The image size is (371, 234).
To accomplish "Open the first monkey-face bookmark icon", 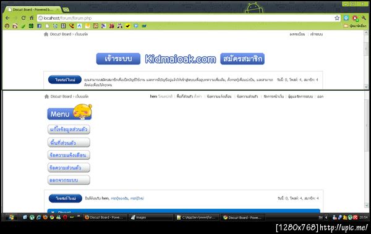I will pyautogui.click(x=7, y=26).
